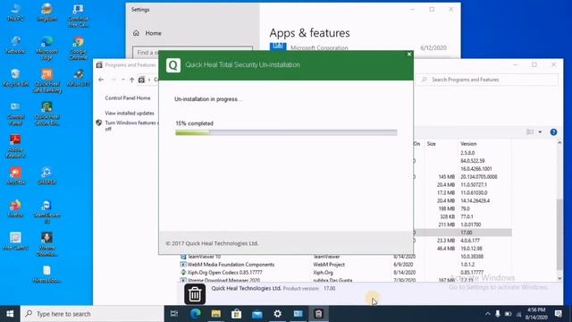Go back in Programs and Features window
Image resolution: width=572 pixels, height=322 pixels.
(101, 80)
